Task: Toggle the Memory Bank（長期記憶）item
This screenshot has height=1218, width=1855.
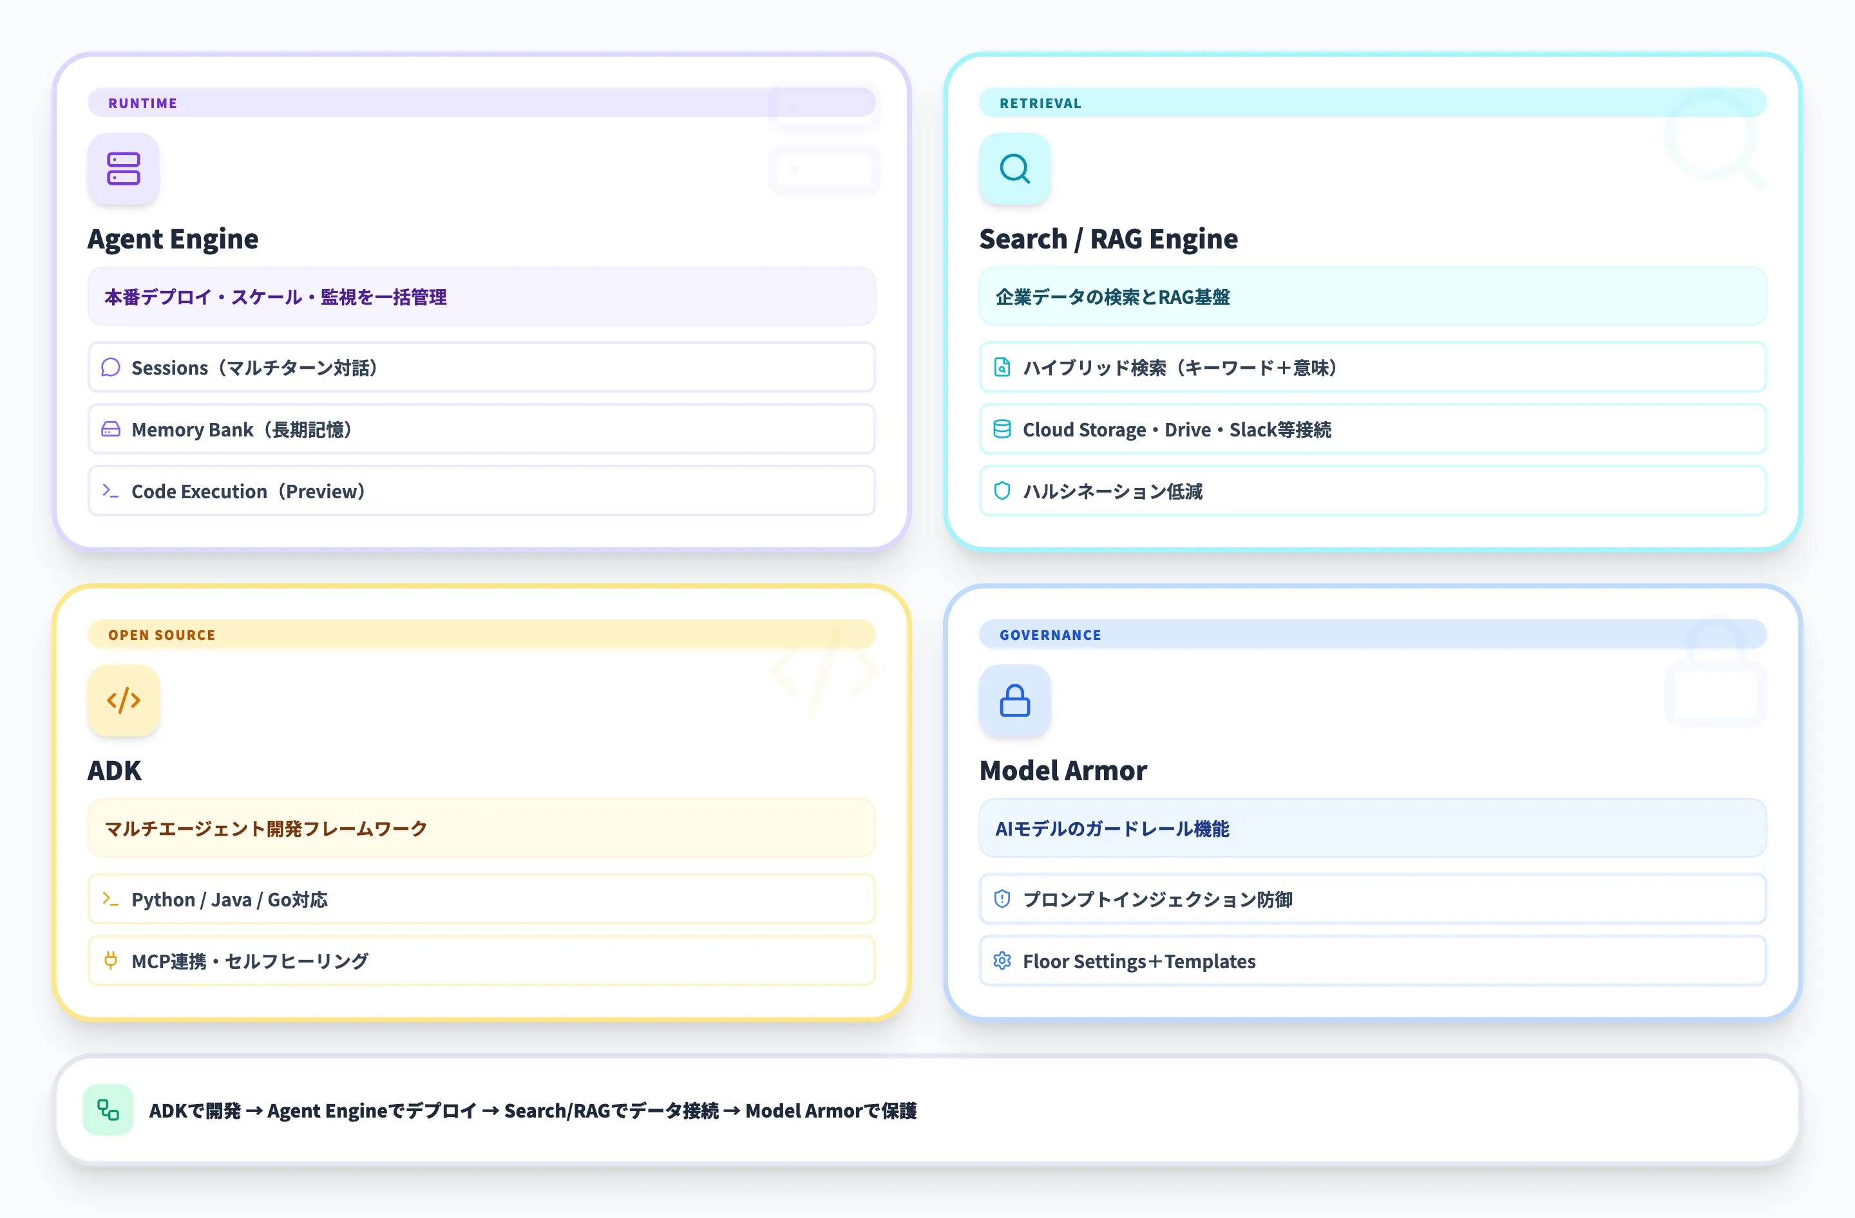Action: [480, 429]
